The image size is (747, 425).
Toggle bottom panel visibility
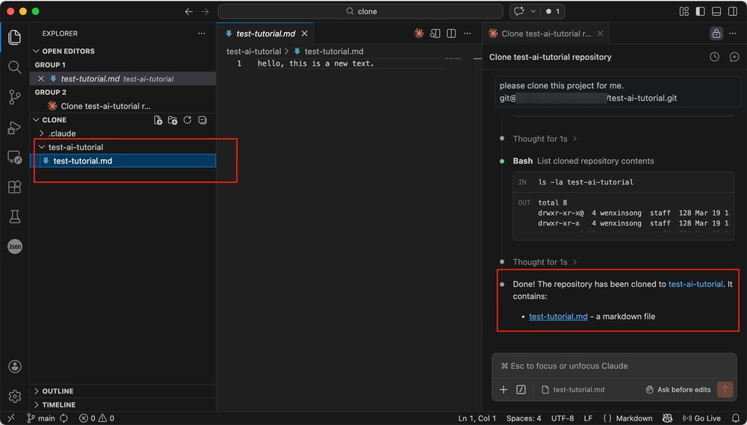point(716,11)
